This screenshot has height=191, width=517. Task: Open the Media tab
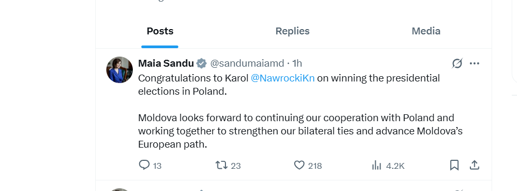pyautogui.click(x=426, y=31)
